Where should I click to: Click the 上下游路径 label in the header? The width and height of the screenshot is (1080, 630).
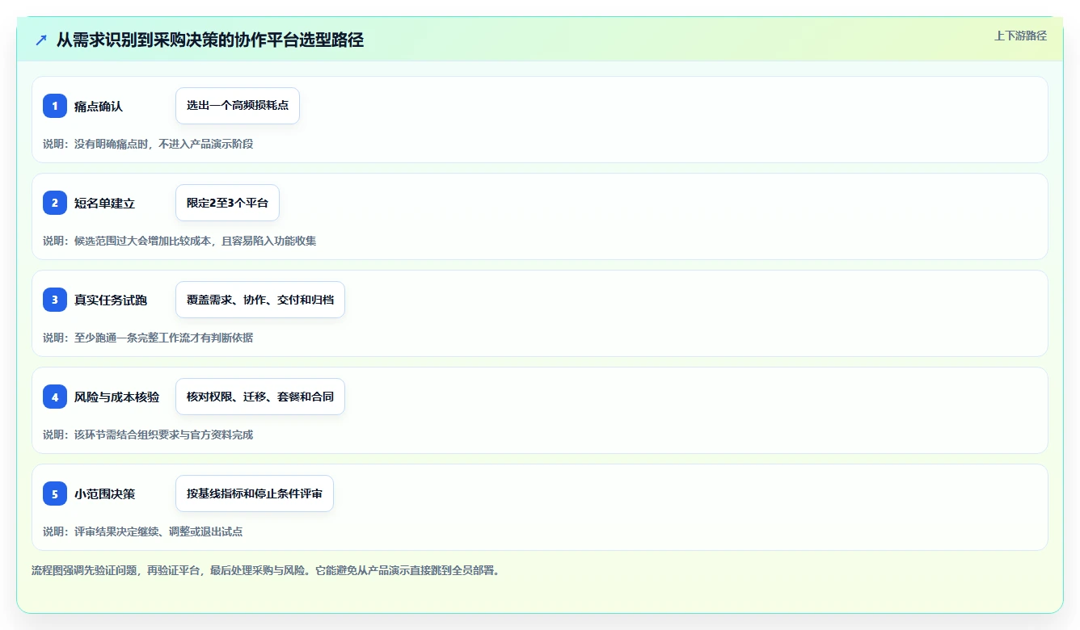[x=1020, y=36]
